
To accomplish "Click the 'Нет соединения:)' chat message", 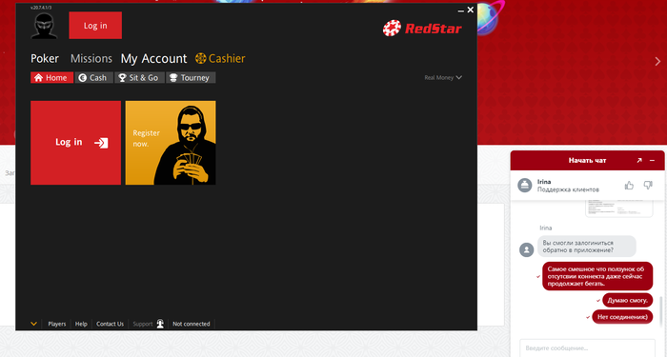I will point(622,317).
